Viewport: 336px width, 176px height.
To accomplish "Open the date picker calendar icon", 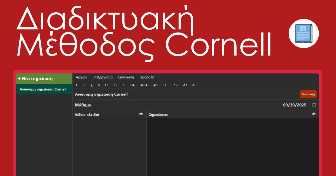I will pyautogui.click(x=314, y=105).
